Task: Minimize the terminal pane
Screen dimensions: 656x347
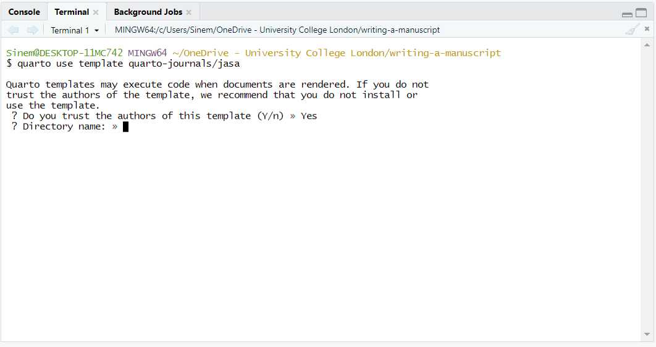Action: 627,14
